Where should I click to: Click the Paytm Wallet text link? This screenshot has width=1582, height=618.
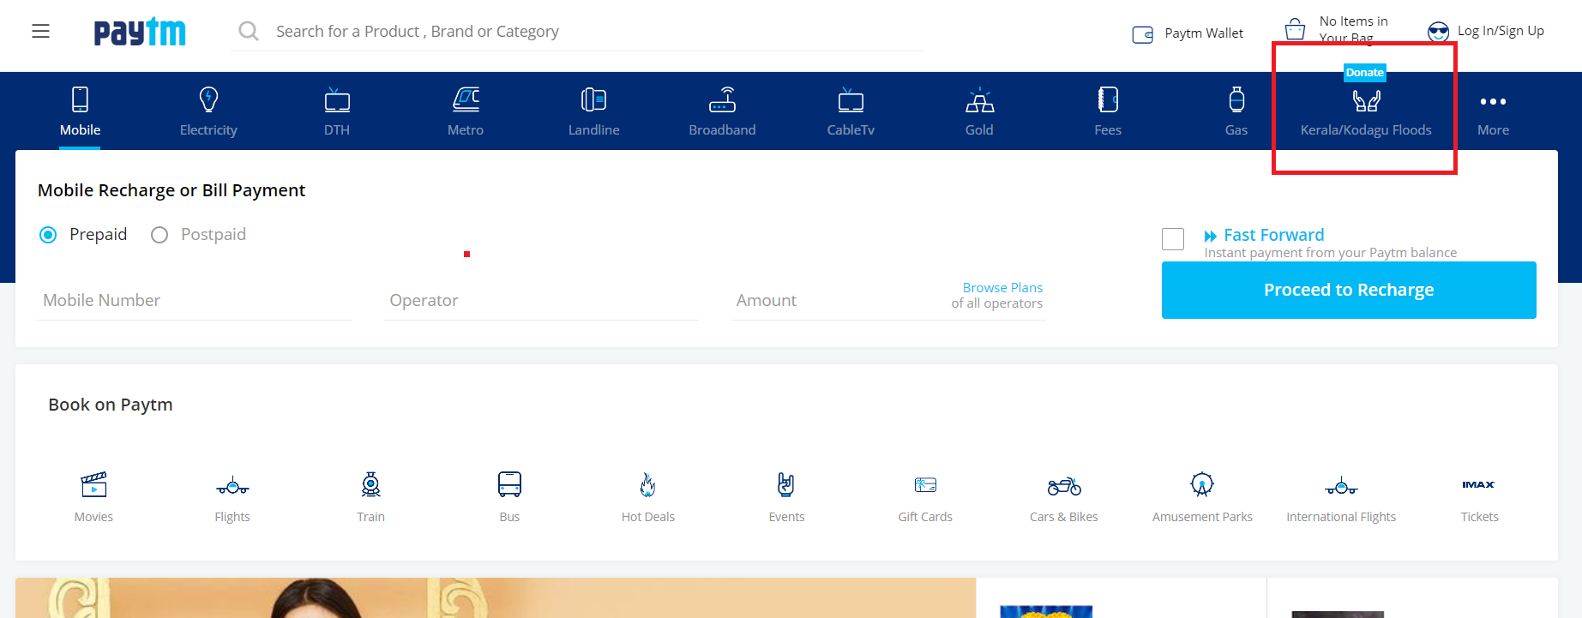1204,33
